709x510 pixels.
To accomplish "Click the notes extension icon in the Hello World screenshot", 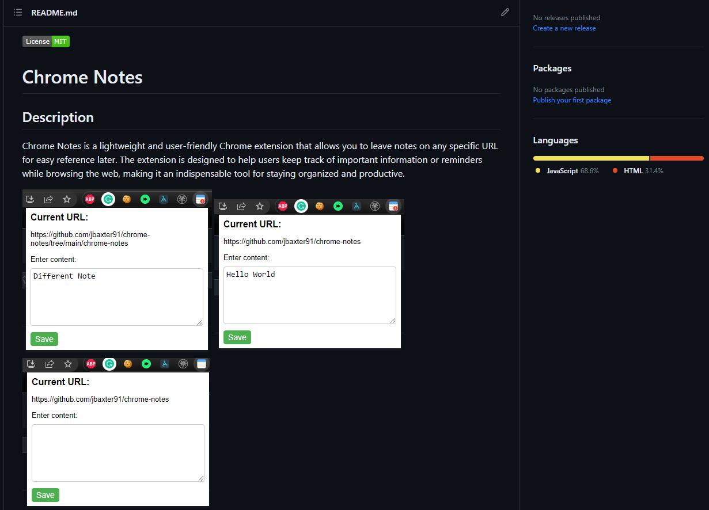I will point(393,206).
